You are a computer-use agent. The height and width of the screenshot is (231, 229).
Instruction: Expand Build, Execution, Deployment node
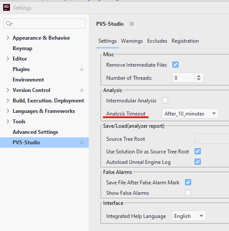(8, 101)
